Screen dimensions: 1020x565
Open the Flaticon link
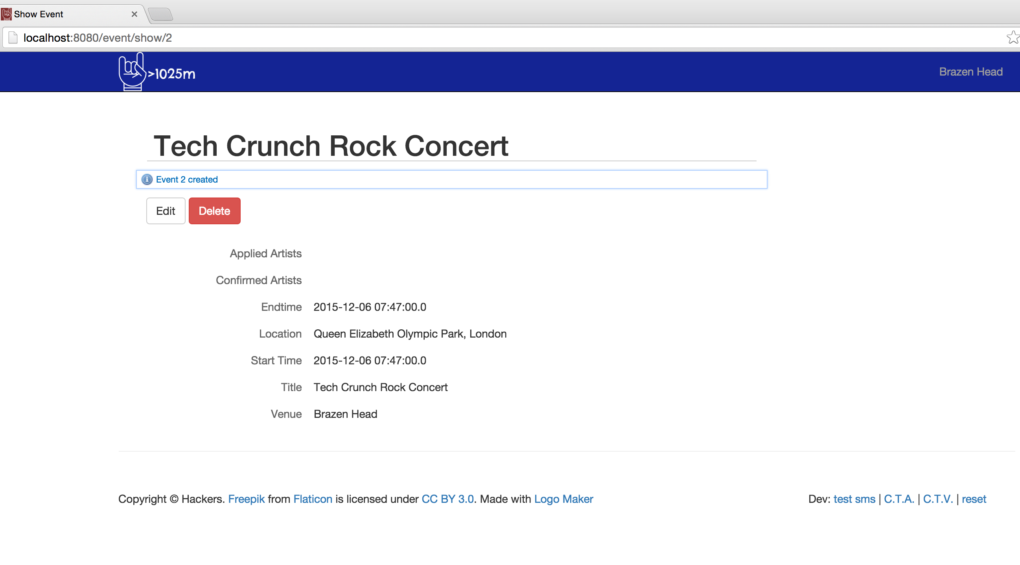[313, 499]
